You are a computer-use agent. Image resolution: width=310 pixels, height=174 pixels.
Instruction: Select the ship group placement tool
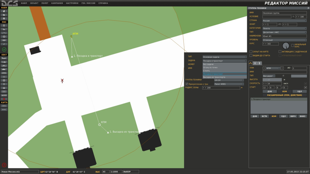4,66
